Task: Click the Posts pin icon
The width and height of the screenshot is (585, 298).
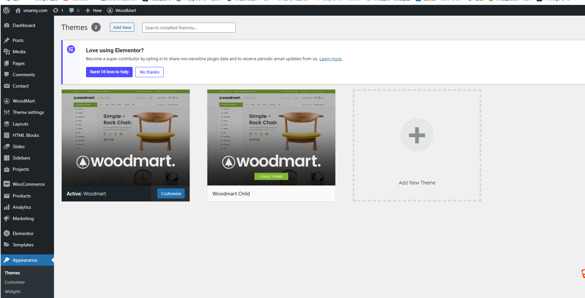Action: pos(7,40)
